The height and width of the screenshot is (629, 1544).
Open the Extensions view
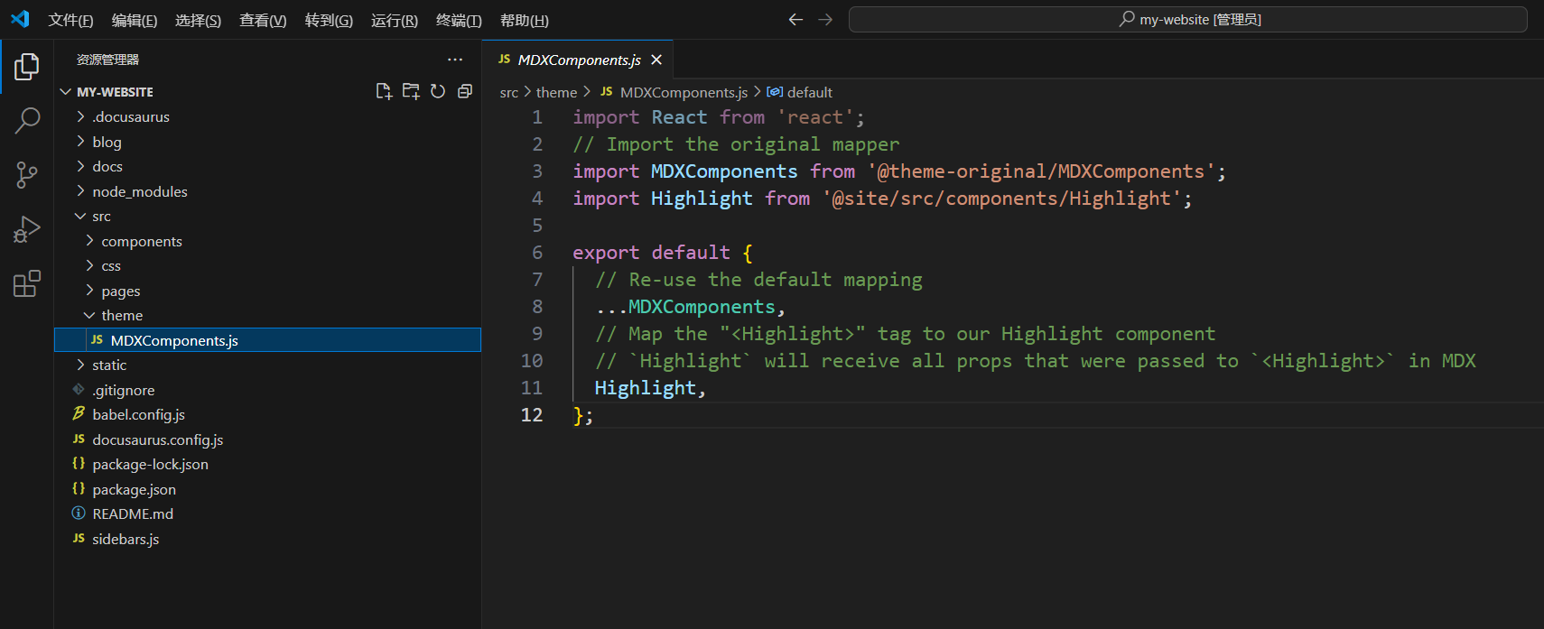click(27, 283)
